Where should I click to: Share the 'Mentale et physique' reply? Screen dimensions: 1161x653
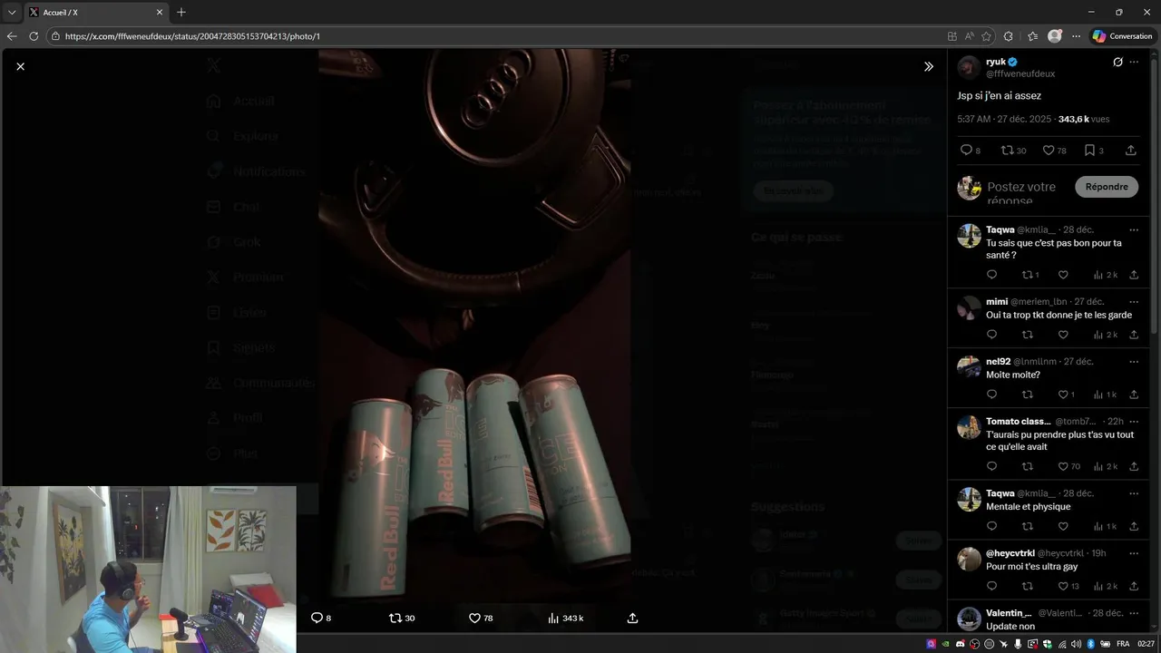(x=1134, y=526)
